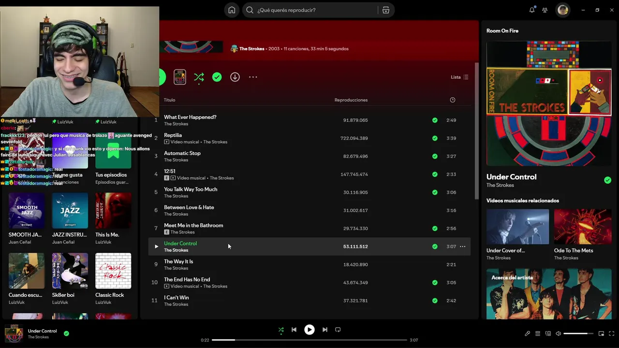Toggle saved check for Reptilia
The image size is (619, 348).
click(435, 138)
